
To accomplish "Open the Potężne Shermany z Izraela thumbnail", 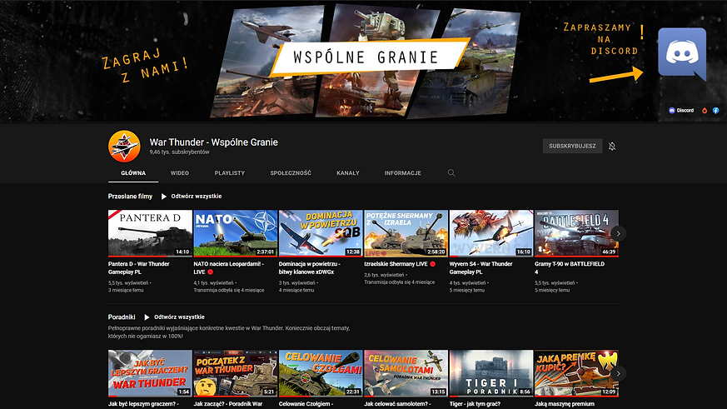I will tap(406, 233).
